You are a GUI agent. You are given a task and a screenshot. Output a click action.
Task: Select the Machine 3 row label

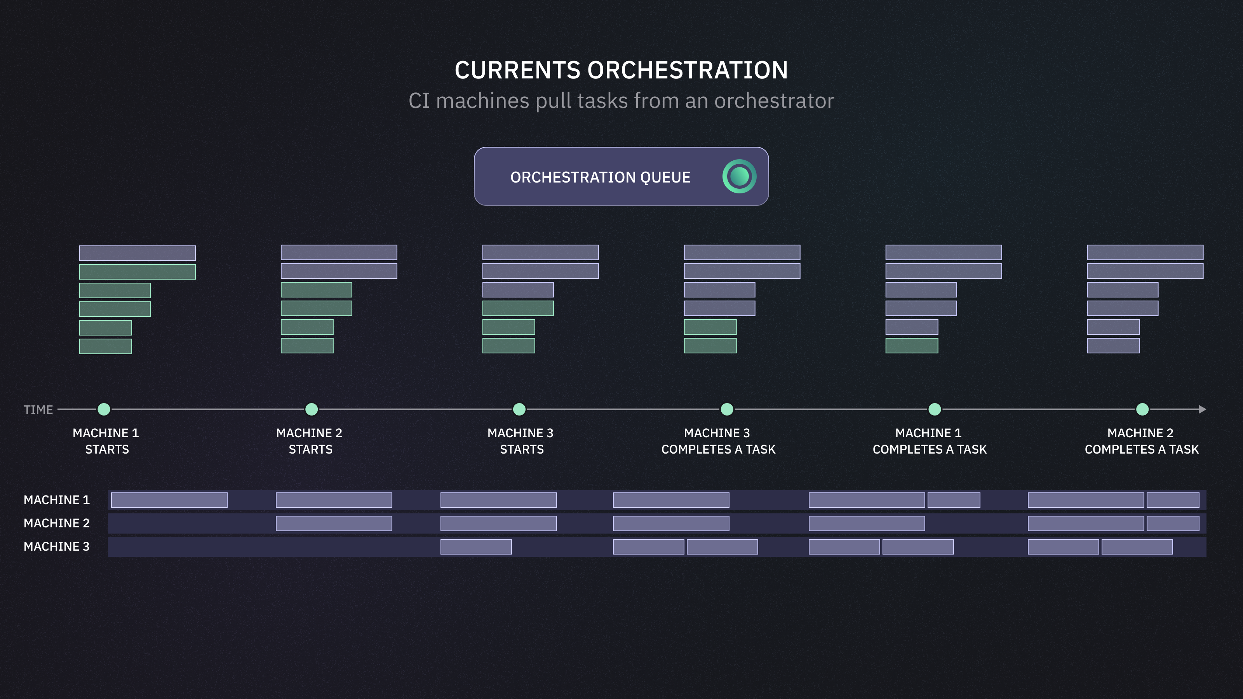point(56,546)
